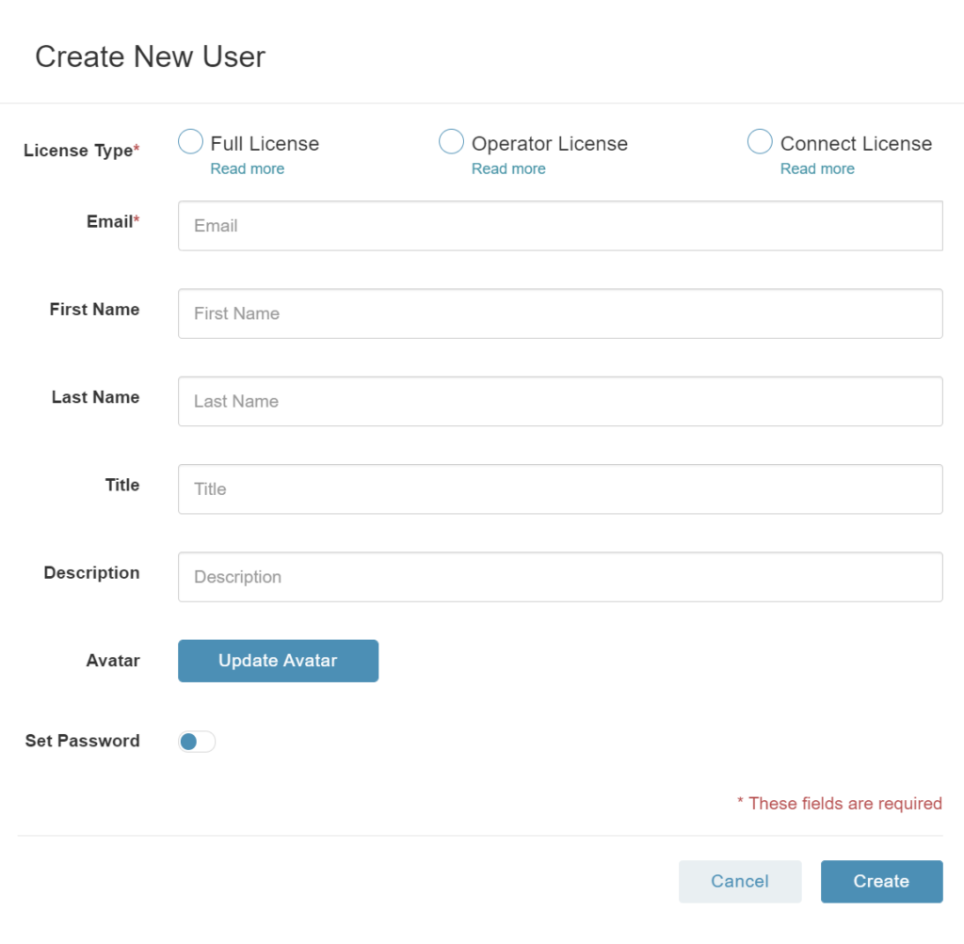Viewport: 964px width, 944px height.
Task: Choose the Operator License option
Action: click(x=451, y=142)
